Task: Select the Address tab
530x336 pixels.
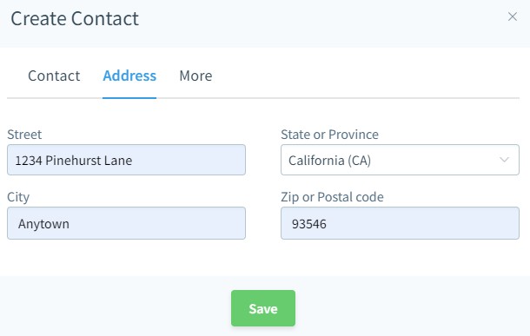Action: [129, 76]
